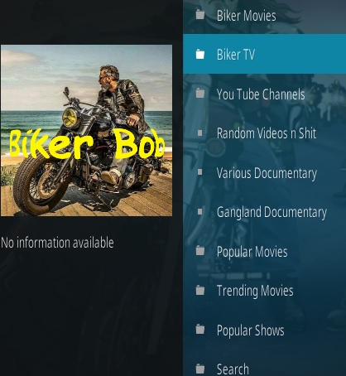The height and width of the screenshot is (376, 346).
Task: Click the bullet icon beside Random Videos
Action: point(200,133)
